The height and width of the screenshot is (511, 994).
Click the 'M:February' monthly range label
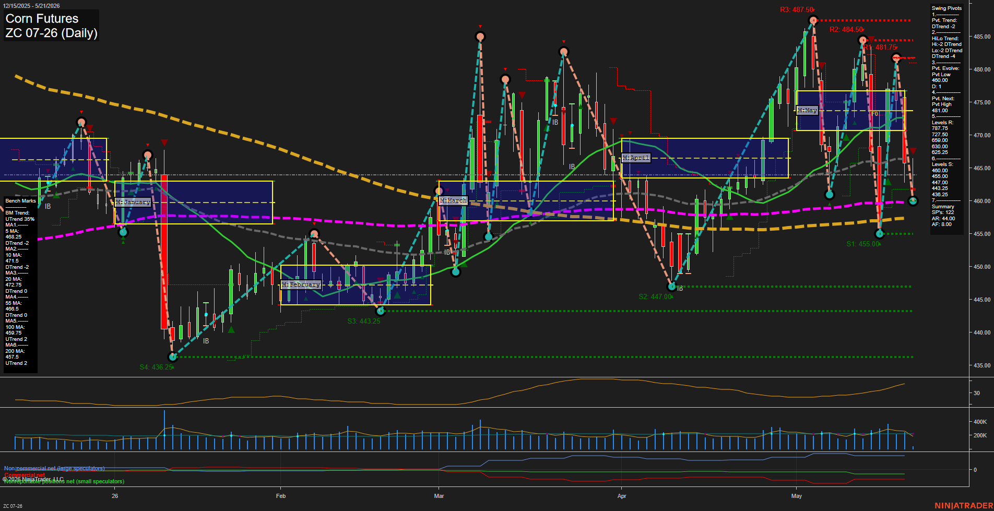(x=301, y=284)
